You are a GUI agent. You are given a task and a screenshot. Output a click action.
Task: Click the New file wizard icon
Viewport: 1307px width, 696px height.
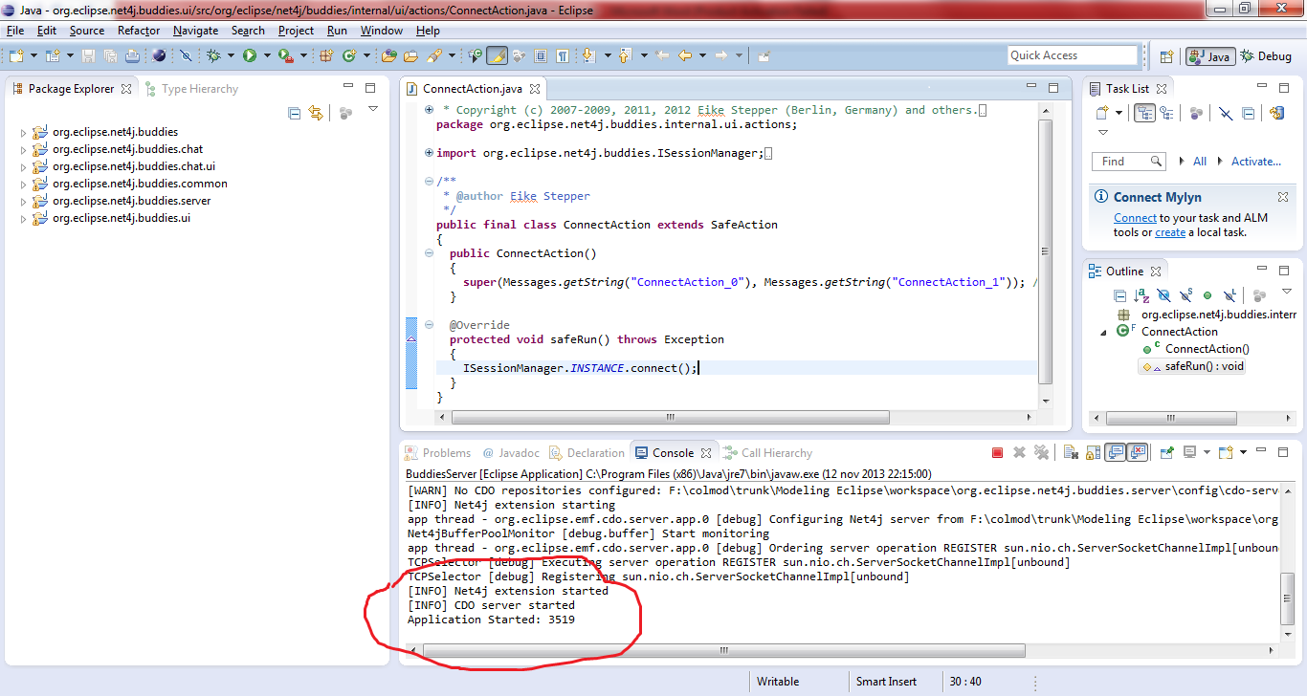tap(16, 55)
